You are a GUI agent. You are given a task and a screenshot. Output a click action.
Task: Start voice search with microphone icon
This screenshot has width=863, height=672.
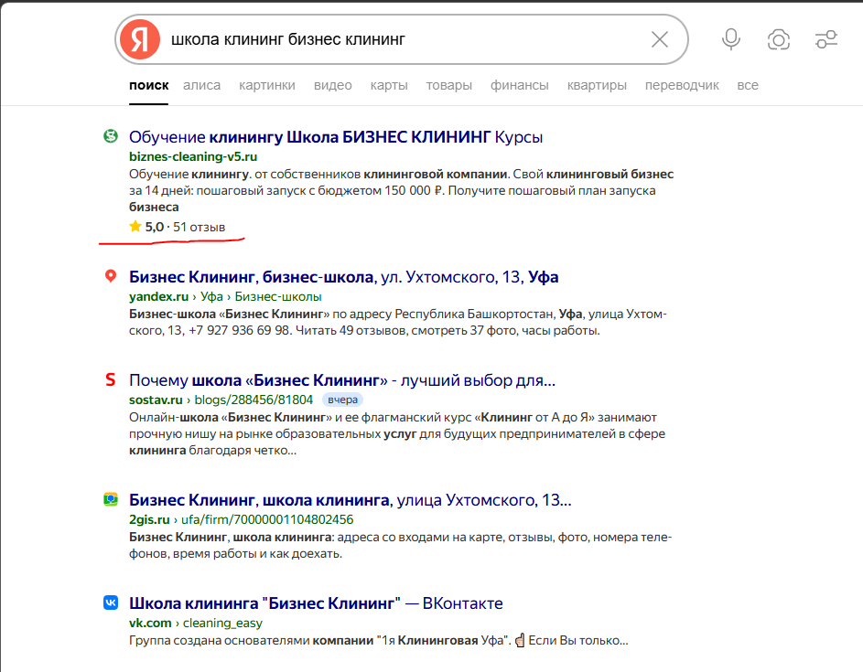(x=730, y=39)
